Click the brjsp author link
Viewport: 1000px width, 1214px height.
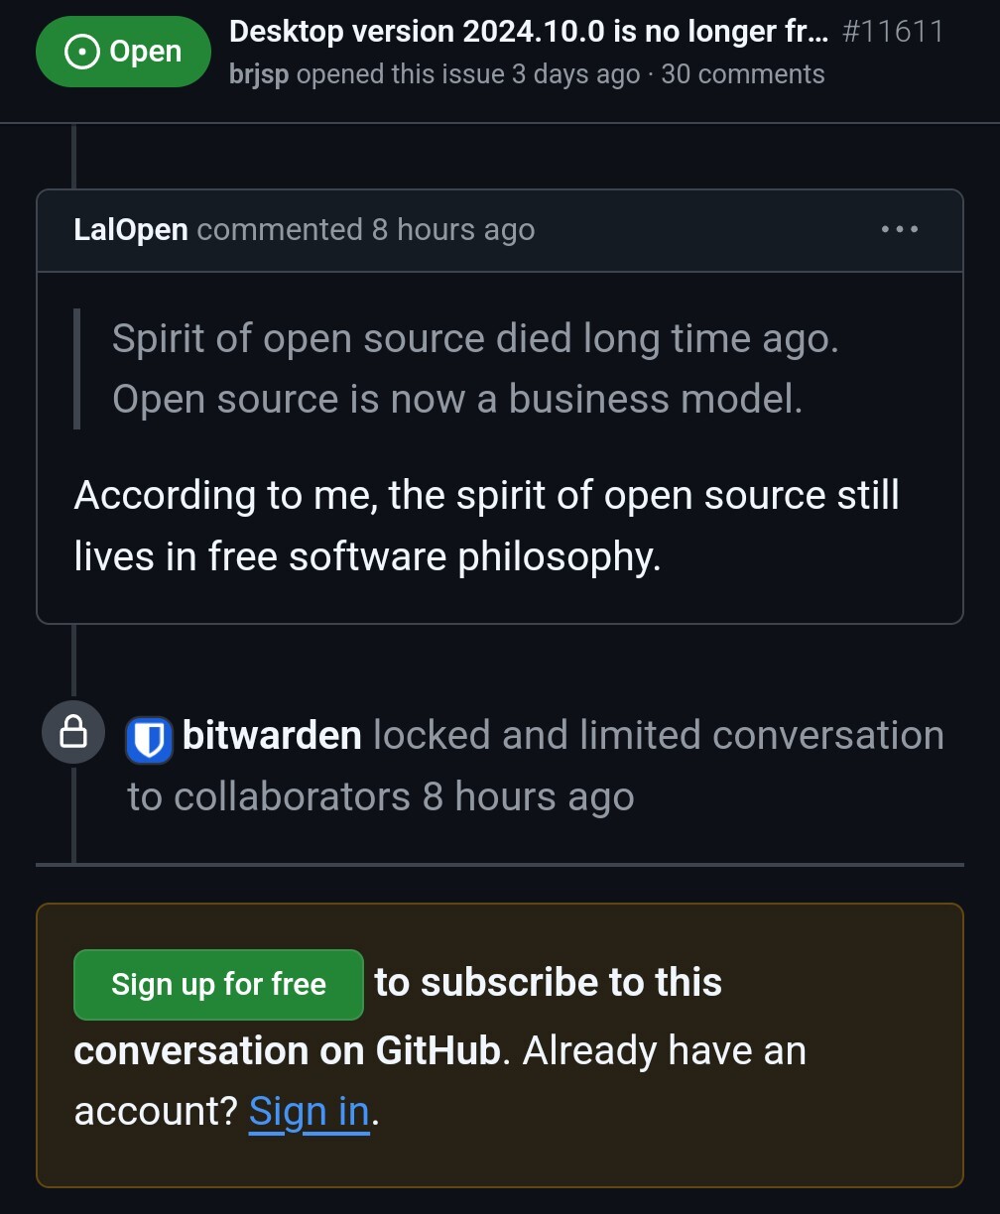click(259, 74)
